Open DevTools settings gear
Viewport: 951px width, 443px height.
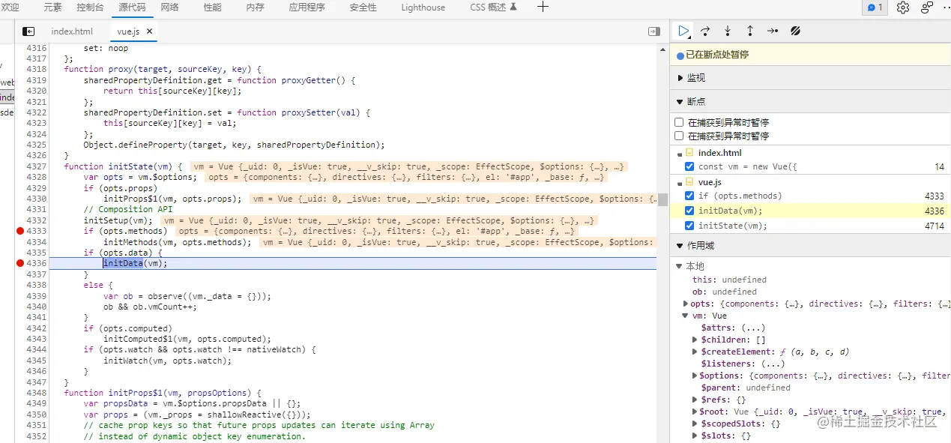coord(903,7)
